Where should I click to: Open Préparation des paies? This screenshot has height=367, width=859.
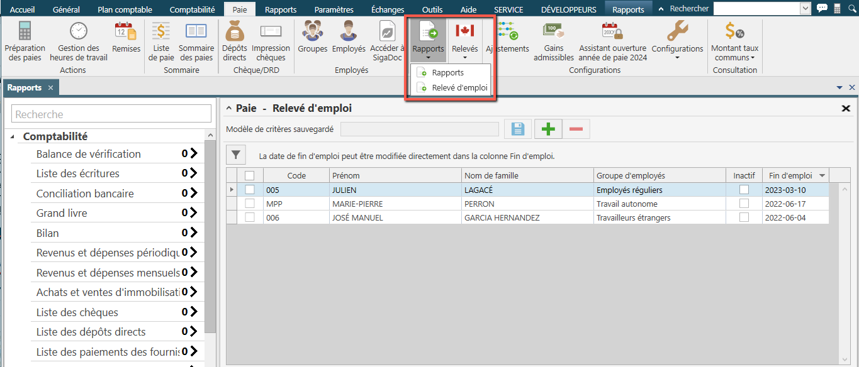click(x=25, y=41)
